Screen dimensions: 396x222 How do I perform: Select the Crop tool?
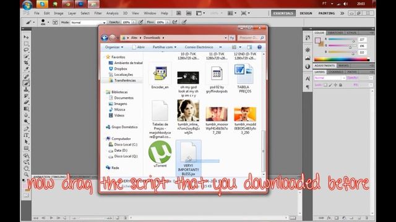(x=26, y=62)
